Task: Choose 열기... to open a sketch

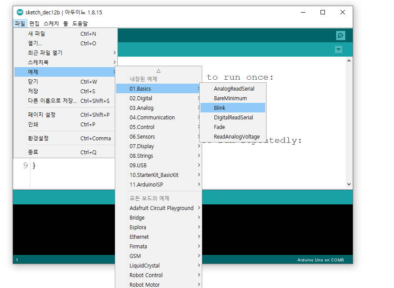Action: pos(65,43)
